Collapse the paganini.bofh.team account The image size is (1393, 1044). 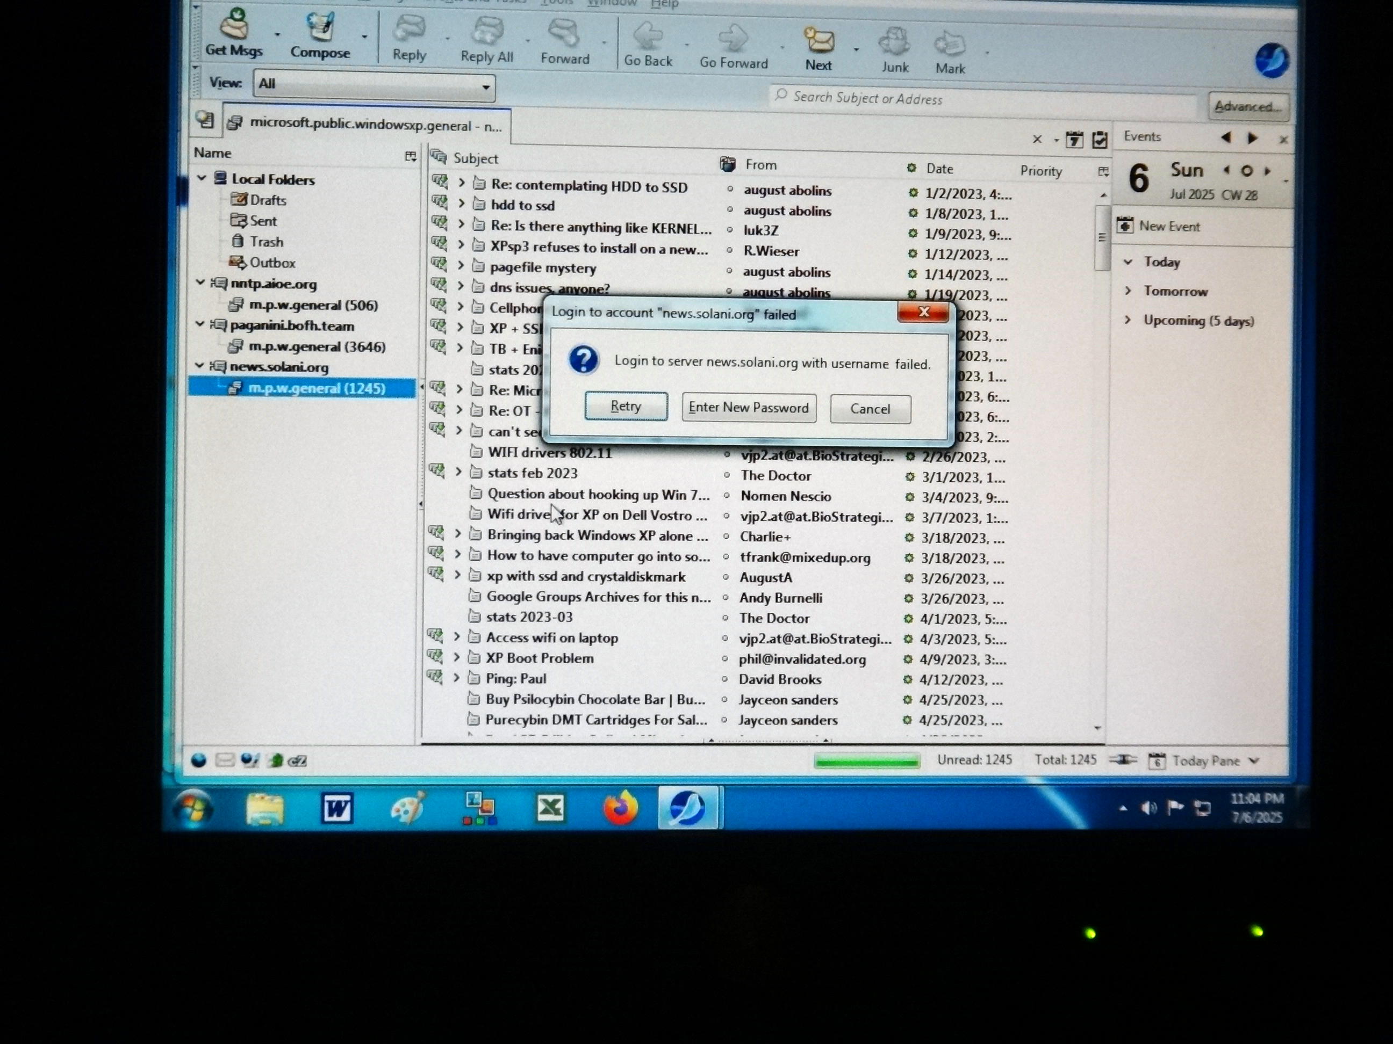199,324
